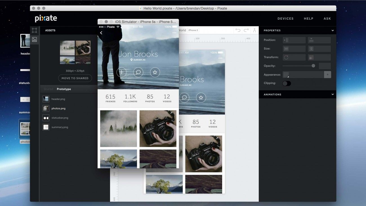The height and width of the screenshot is (206, 366).
Task: Select the Assets image icon in sidebar
Action: click(34, 40)
